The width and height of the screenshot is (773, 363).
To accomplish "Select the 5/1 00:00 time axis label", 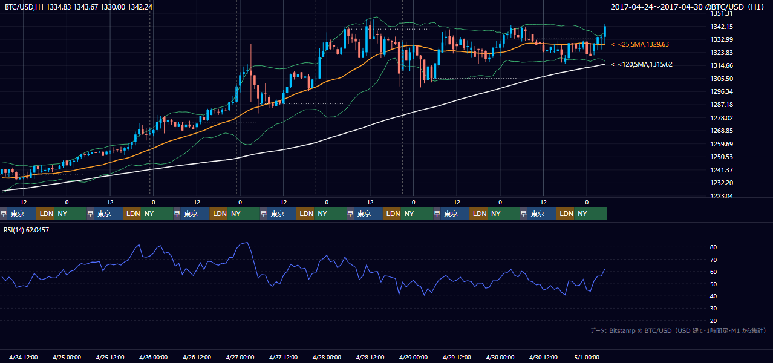I will pos(587,358).
